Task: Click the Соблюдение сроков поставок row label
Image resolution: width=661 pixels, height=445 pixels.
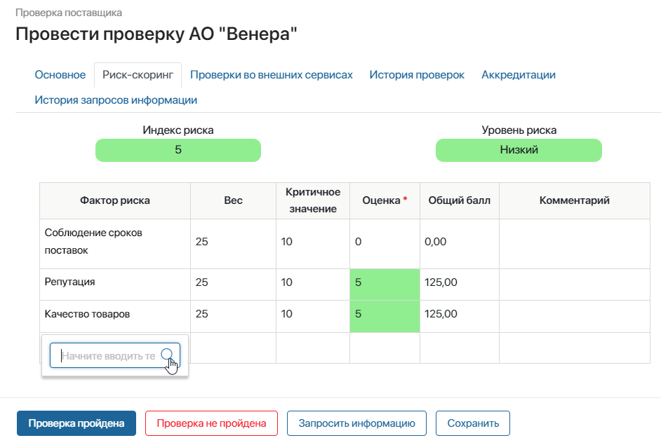Action: [x=93, y=241]
